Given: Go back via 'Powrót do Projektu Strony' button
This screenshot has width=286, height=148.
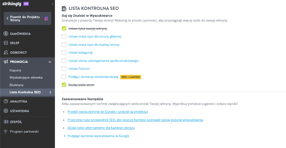Looking at the screenshot, I should (27, 18).
